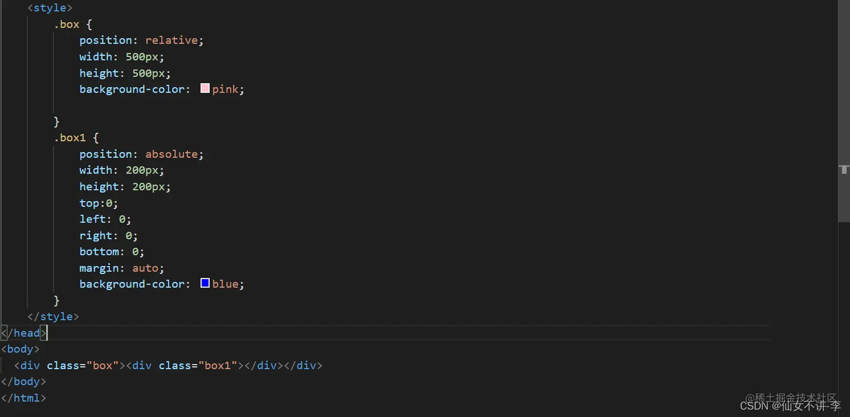Click the closing html tag
This screenshot has height=417, width=850.
[x=23, y=398]
